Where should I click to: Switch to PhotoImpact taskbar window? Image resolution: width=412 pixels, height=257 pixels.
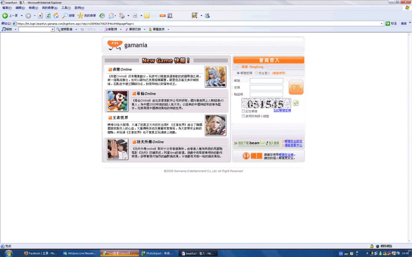coord(158,253)
